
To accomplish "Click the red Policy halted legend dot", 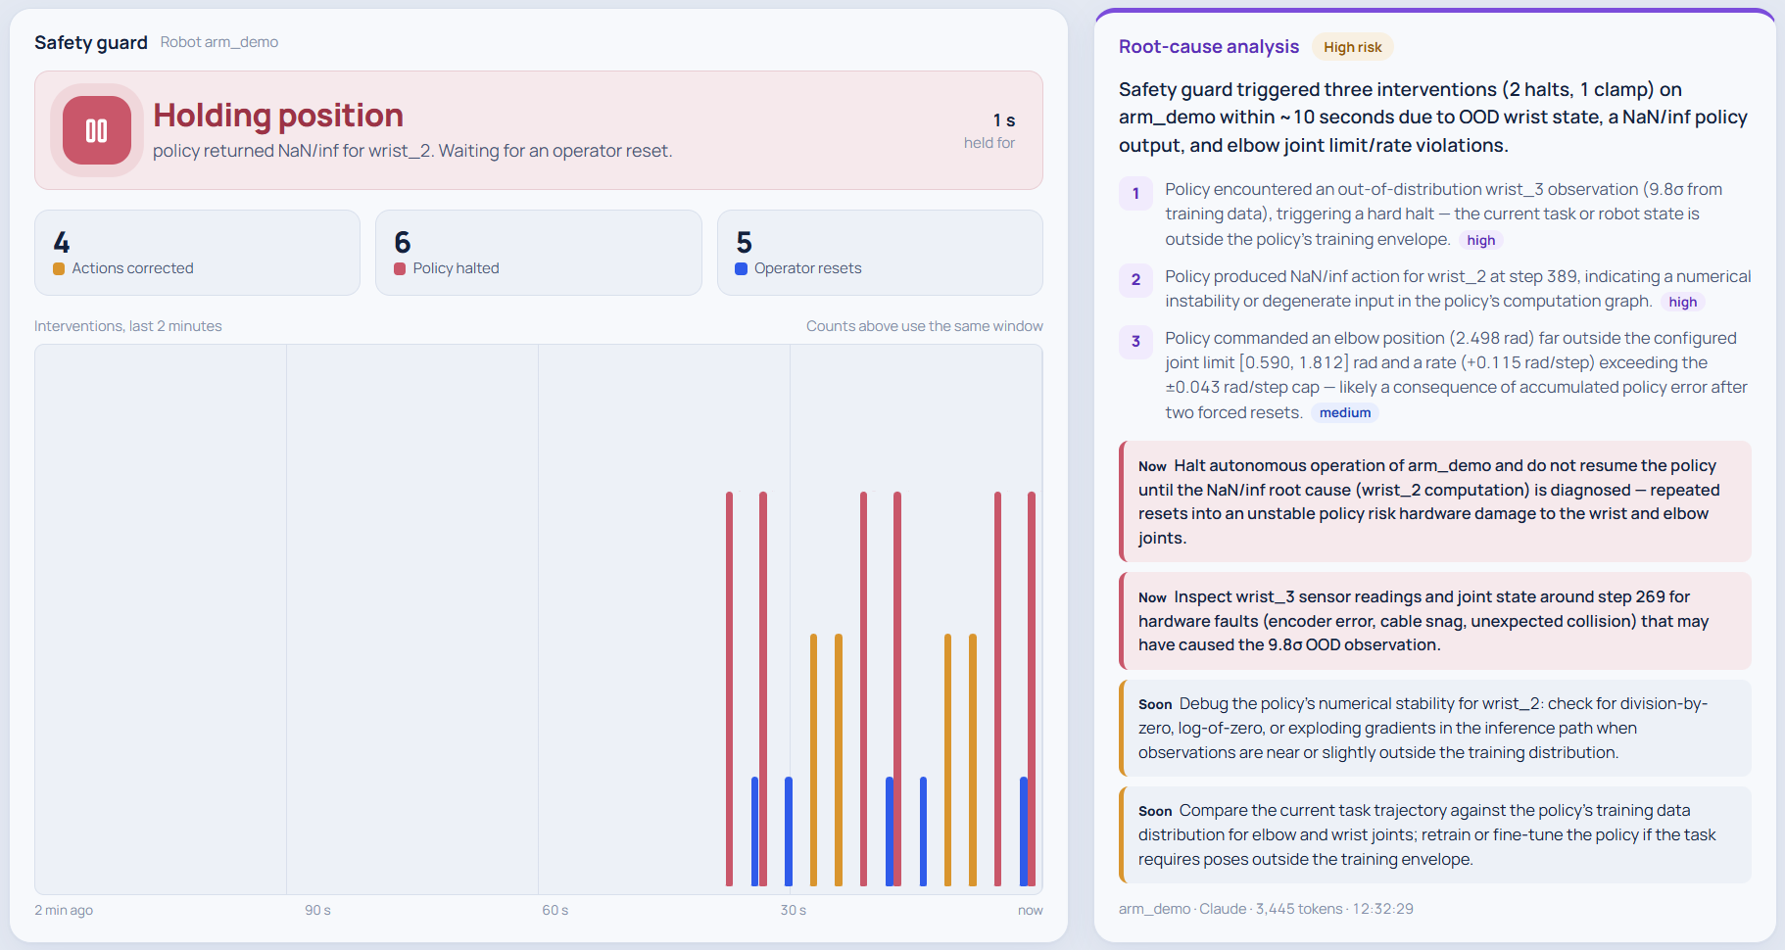I will pos(400,268).
